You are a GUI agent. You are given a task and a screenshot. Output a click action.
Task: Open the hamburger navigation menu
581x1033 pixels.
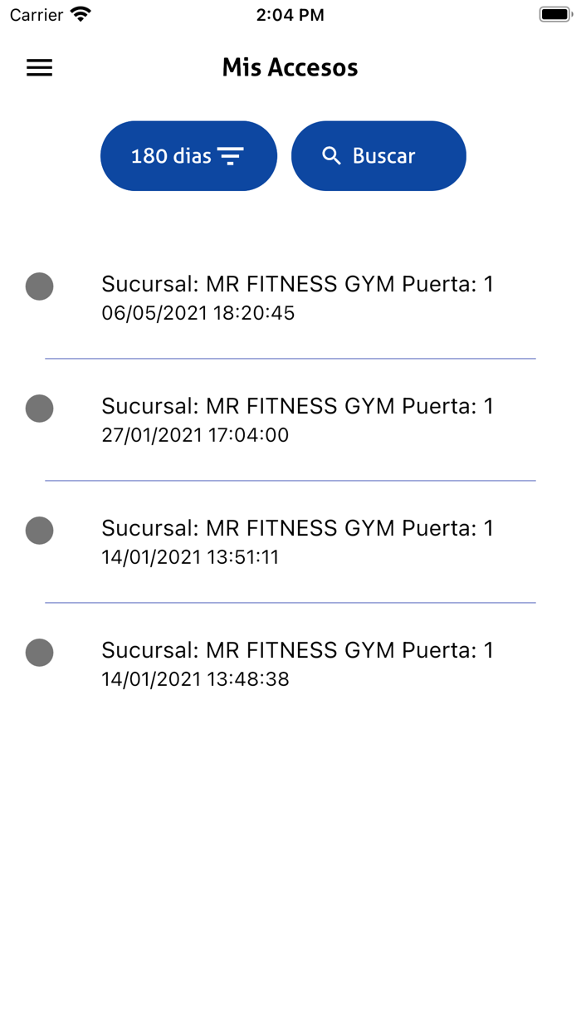pyautogui.click(x=39, y=68)
